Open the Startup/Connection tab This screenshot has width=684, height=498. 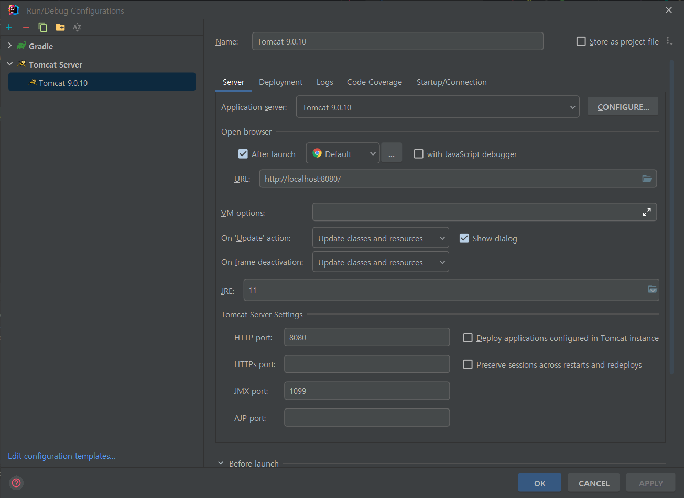[451, 82]
